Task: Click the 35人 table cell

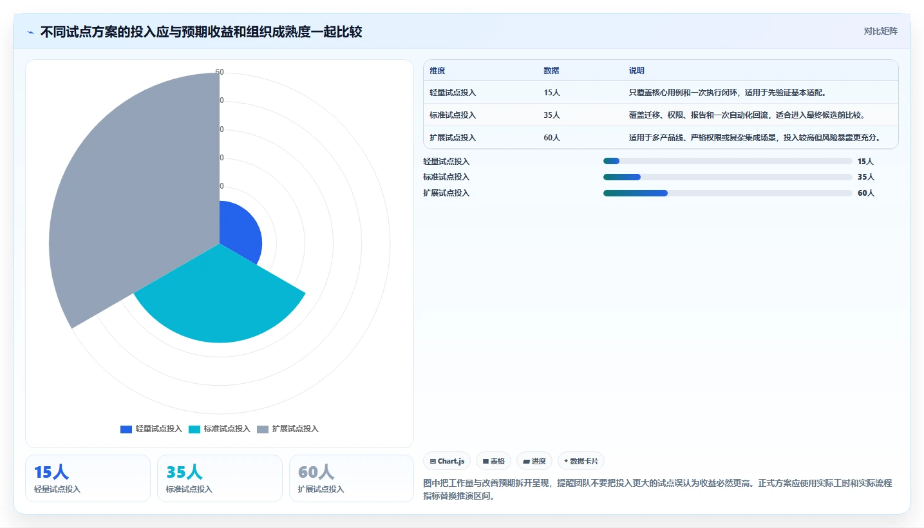Action: 552,115
